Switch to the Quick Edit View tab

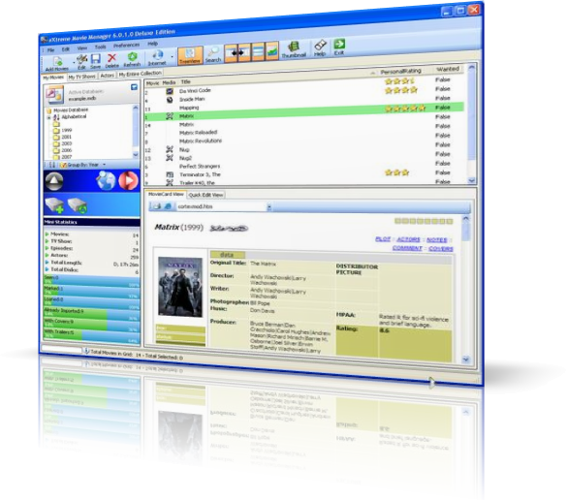[x=205, y=195]
